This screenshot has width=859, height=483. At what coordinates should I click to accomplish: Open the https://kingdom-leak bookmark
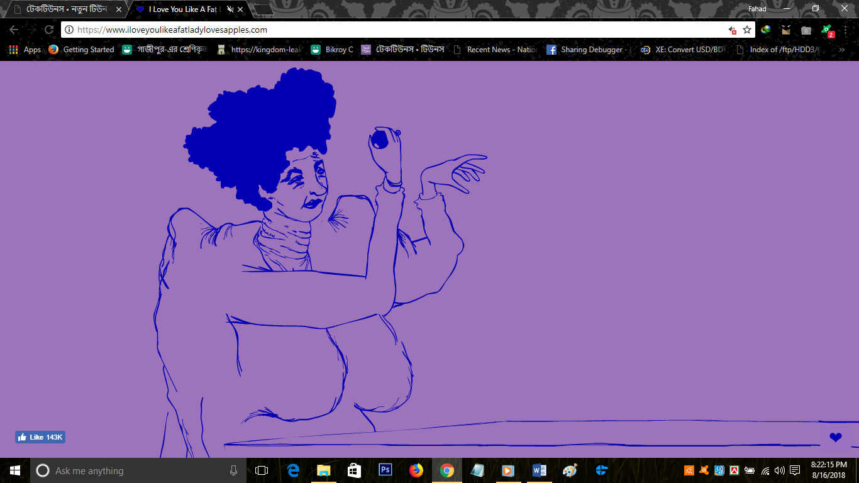tap(259, 50)
